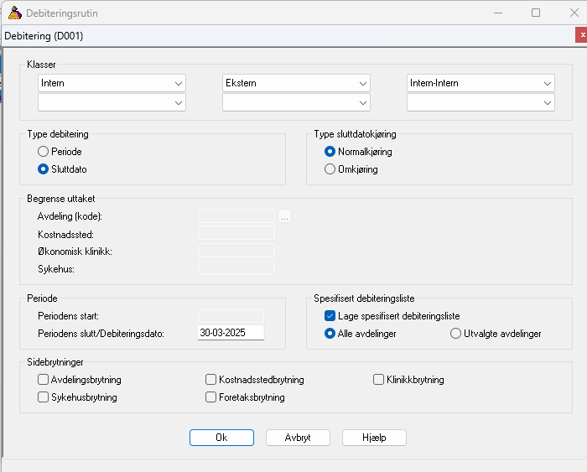This screenshot has height=472, width=587.
Task: Click the Ok button
Action: point(221,438)
